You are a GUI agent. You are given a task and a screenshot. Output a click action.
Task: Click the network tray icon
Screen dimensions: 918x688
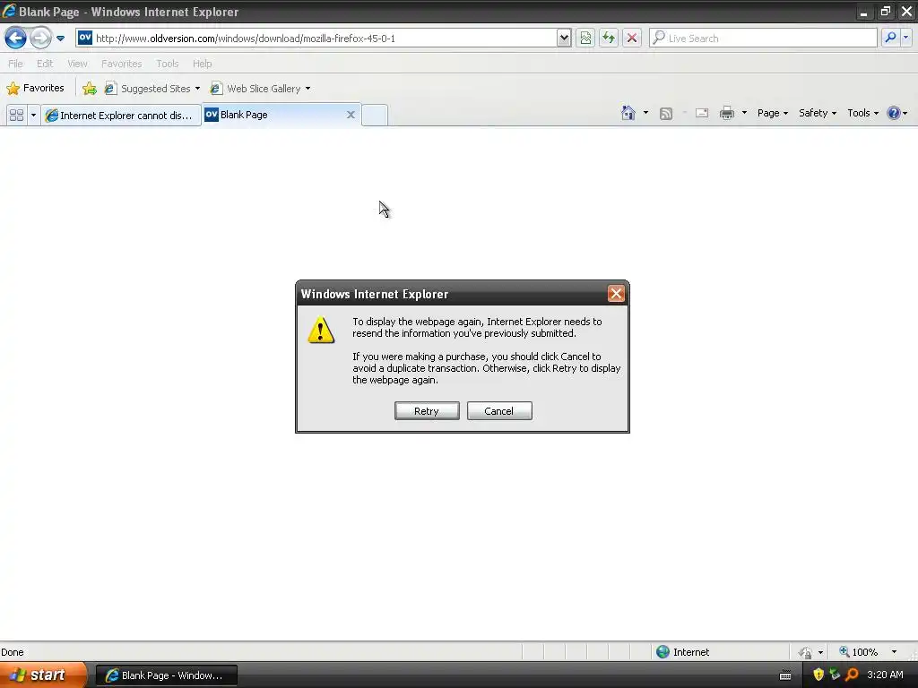point(835,675)
